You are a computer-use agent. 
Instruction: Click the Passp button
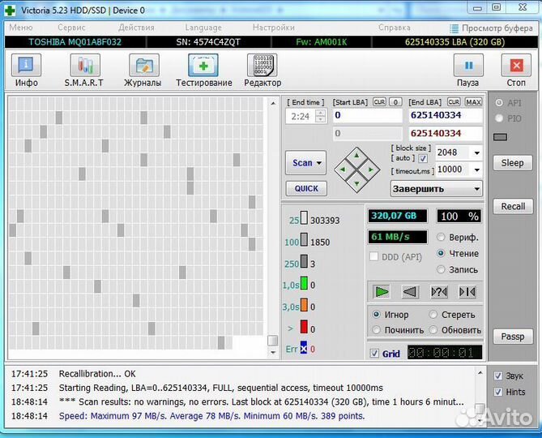click(513, 337)
